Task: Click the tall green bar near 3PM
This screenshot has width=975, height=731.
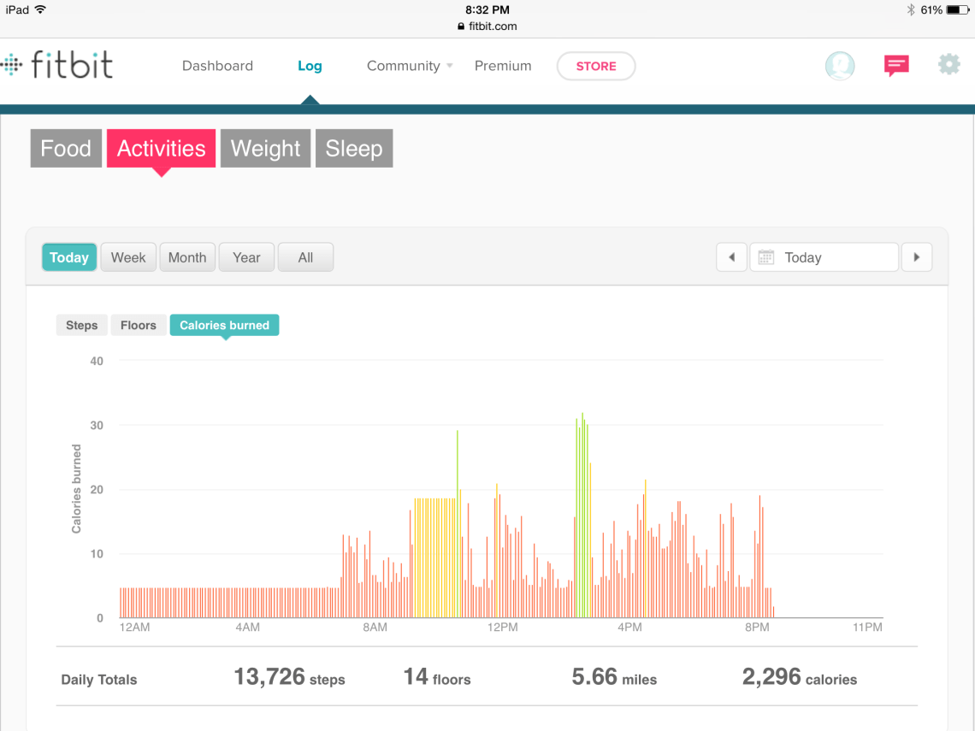Action: tap(582, 513)
